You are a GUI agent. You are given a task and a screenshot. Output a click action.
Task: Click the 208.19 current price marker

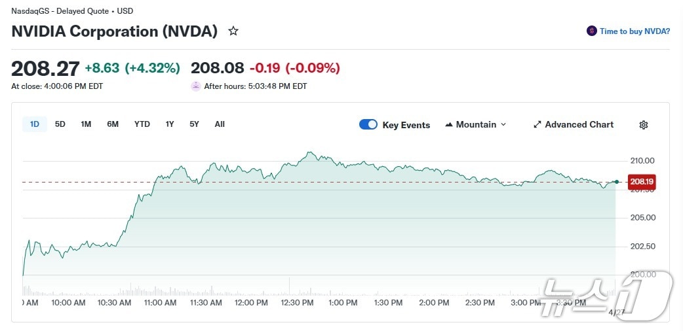point(642,182)
